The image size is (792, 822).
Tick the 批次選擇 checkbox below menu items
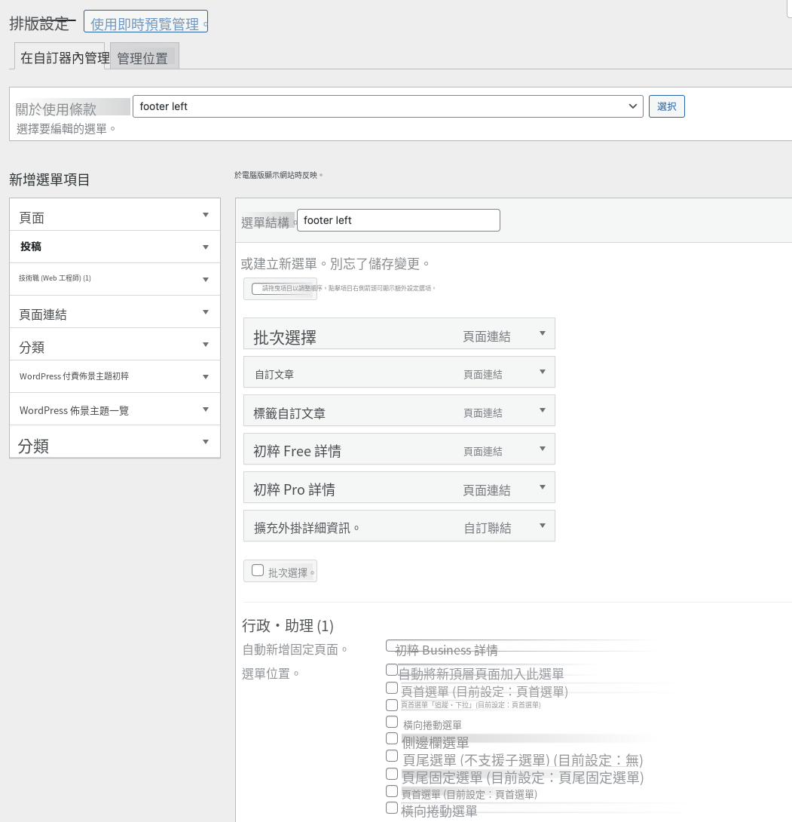click(x=258, y=570)
